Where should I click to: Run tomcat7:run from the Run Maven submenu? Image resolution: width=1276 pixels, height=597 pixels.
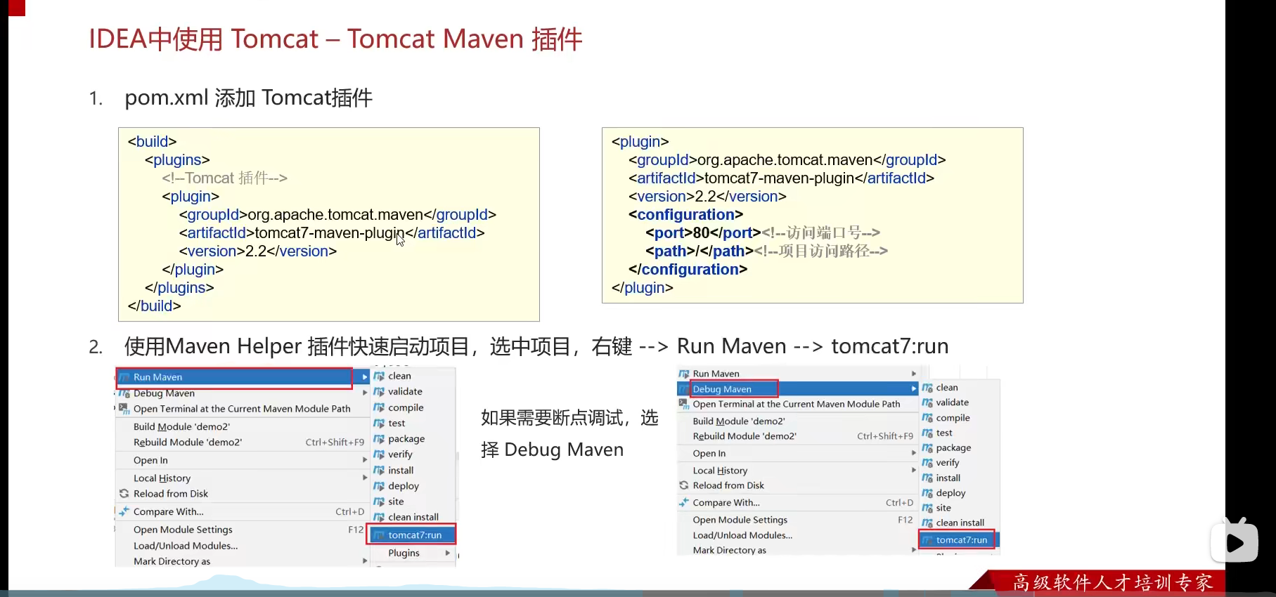coord(412,535)
